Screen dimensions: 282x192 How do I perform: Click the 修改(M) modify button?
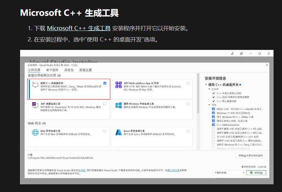tap(256, 173)
